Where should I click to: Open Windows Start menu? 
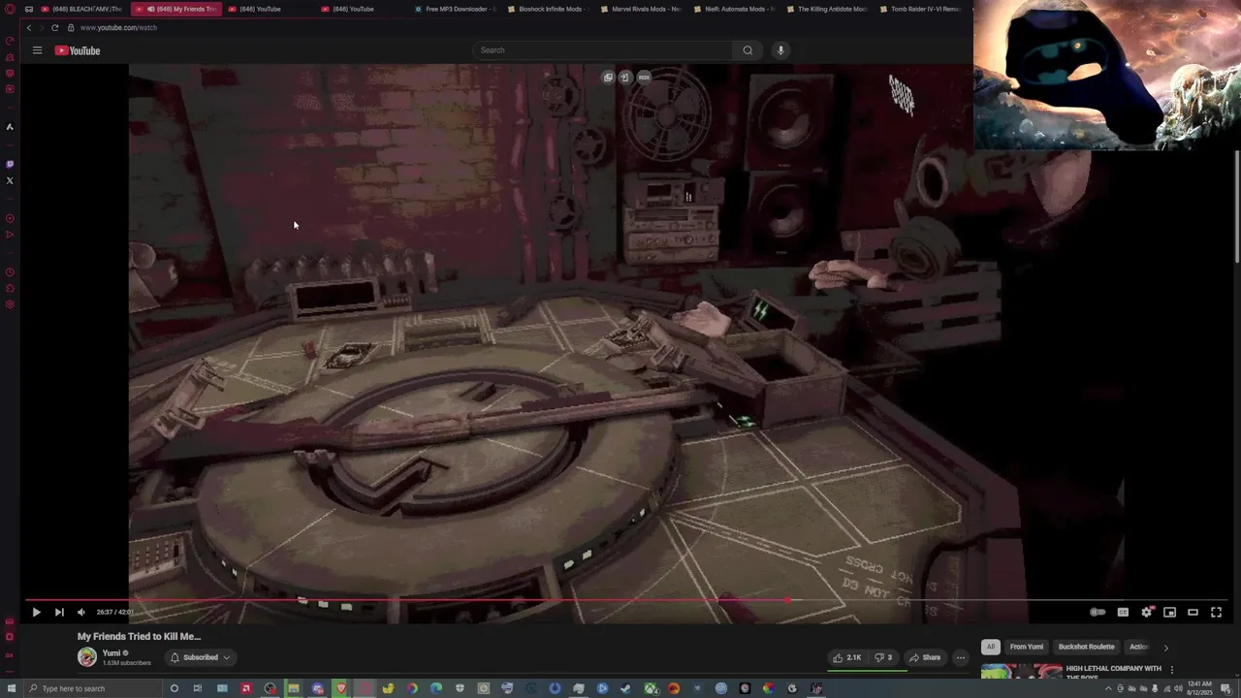pos(10,688)
